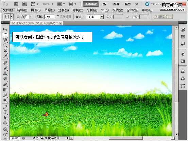Screen dimensions: 188x141
Task: Open the Swatches panel icon
Action: pos(183,37)
